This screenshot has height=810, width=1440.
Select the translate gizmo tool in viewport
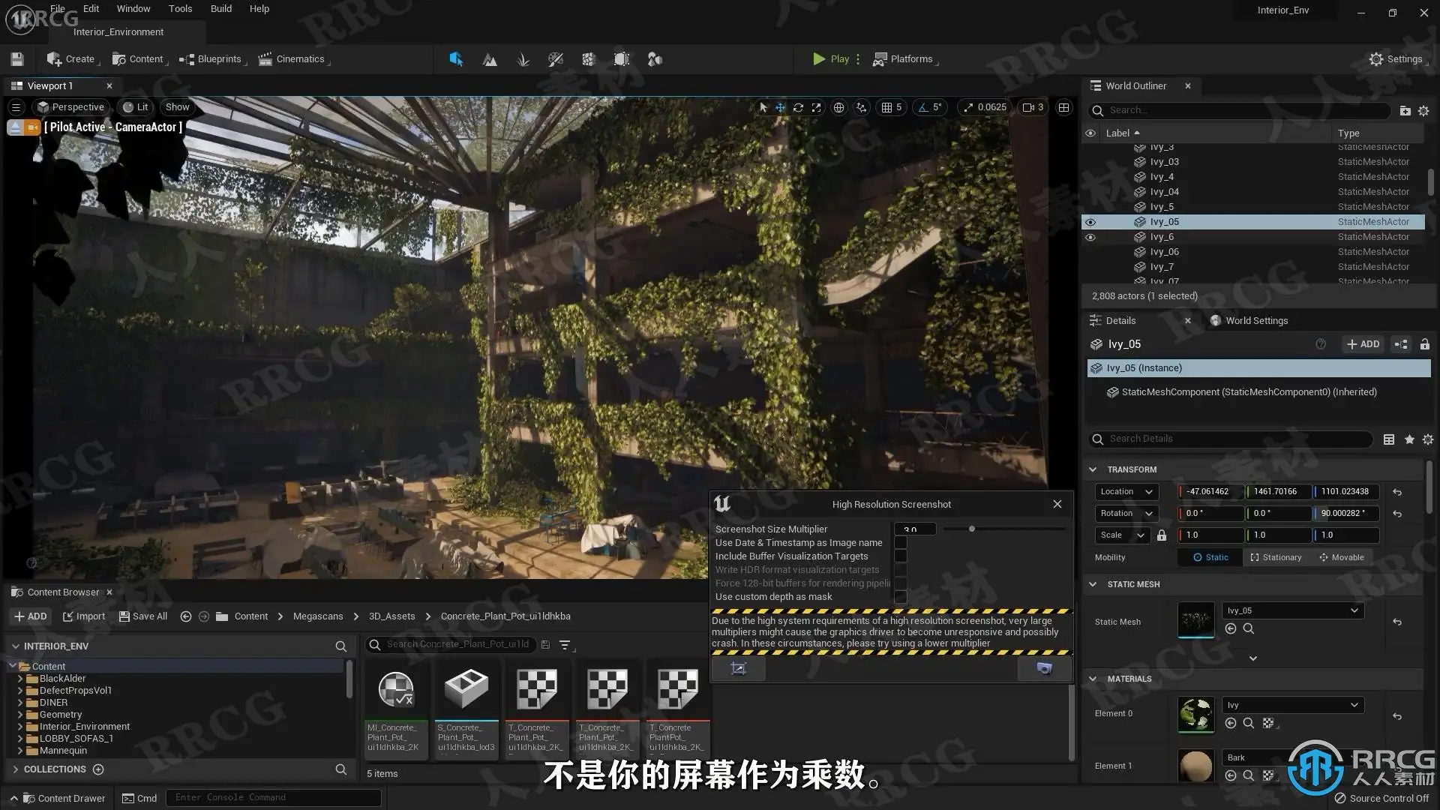point(780,107)
